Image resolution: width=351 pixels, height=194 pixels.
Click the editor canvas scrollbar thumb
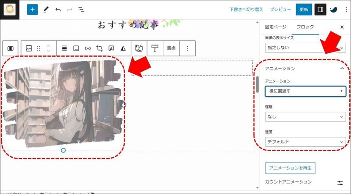[x=258, y=85]
